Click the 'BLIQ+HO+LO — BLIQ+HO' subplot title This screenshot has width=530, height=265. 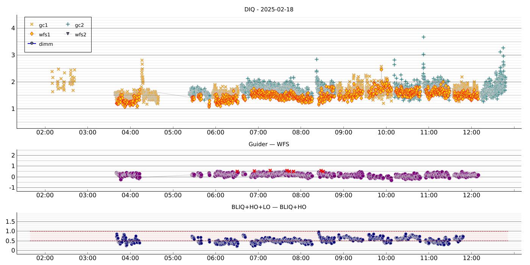coord(269,207)
